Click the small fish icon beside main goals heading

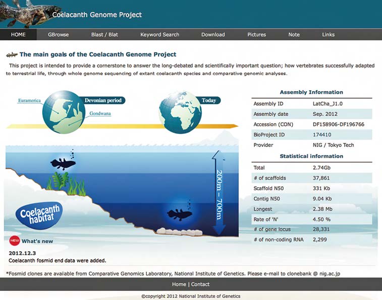tap(12, 54)
